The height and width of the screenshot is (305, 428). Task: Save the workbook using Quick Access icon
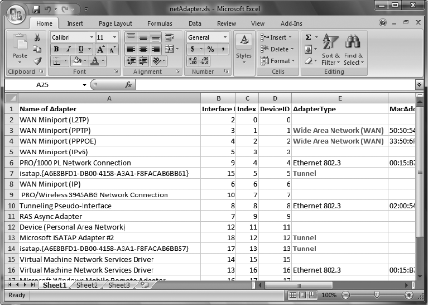click(x=36, y=9)
